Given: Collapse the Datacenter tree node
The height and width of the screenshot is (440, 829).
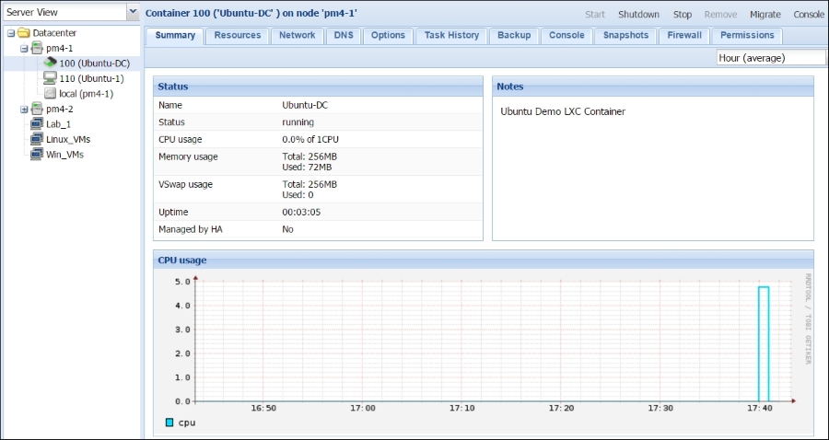Looking at the screenshot, I should (10, 33).
